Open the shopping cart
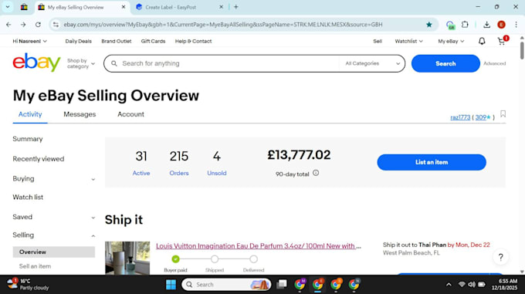525x294 pixels. (502, 41)
